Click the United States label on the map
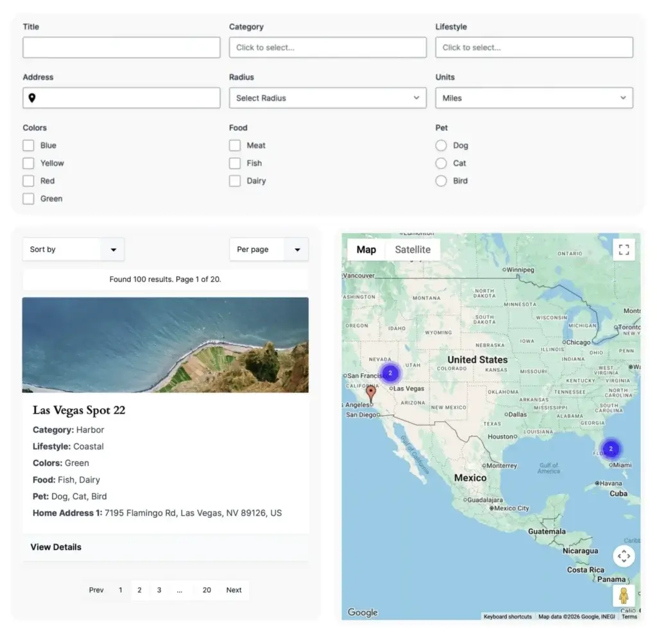 click(477, 360)
